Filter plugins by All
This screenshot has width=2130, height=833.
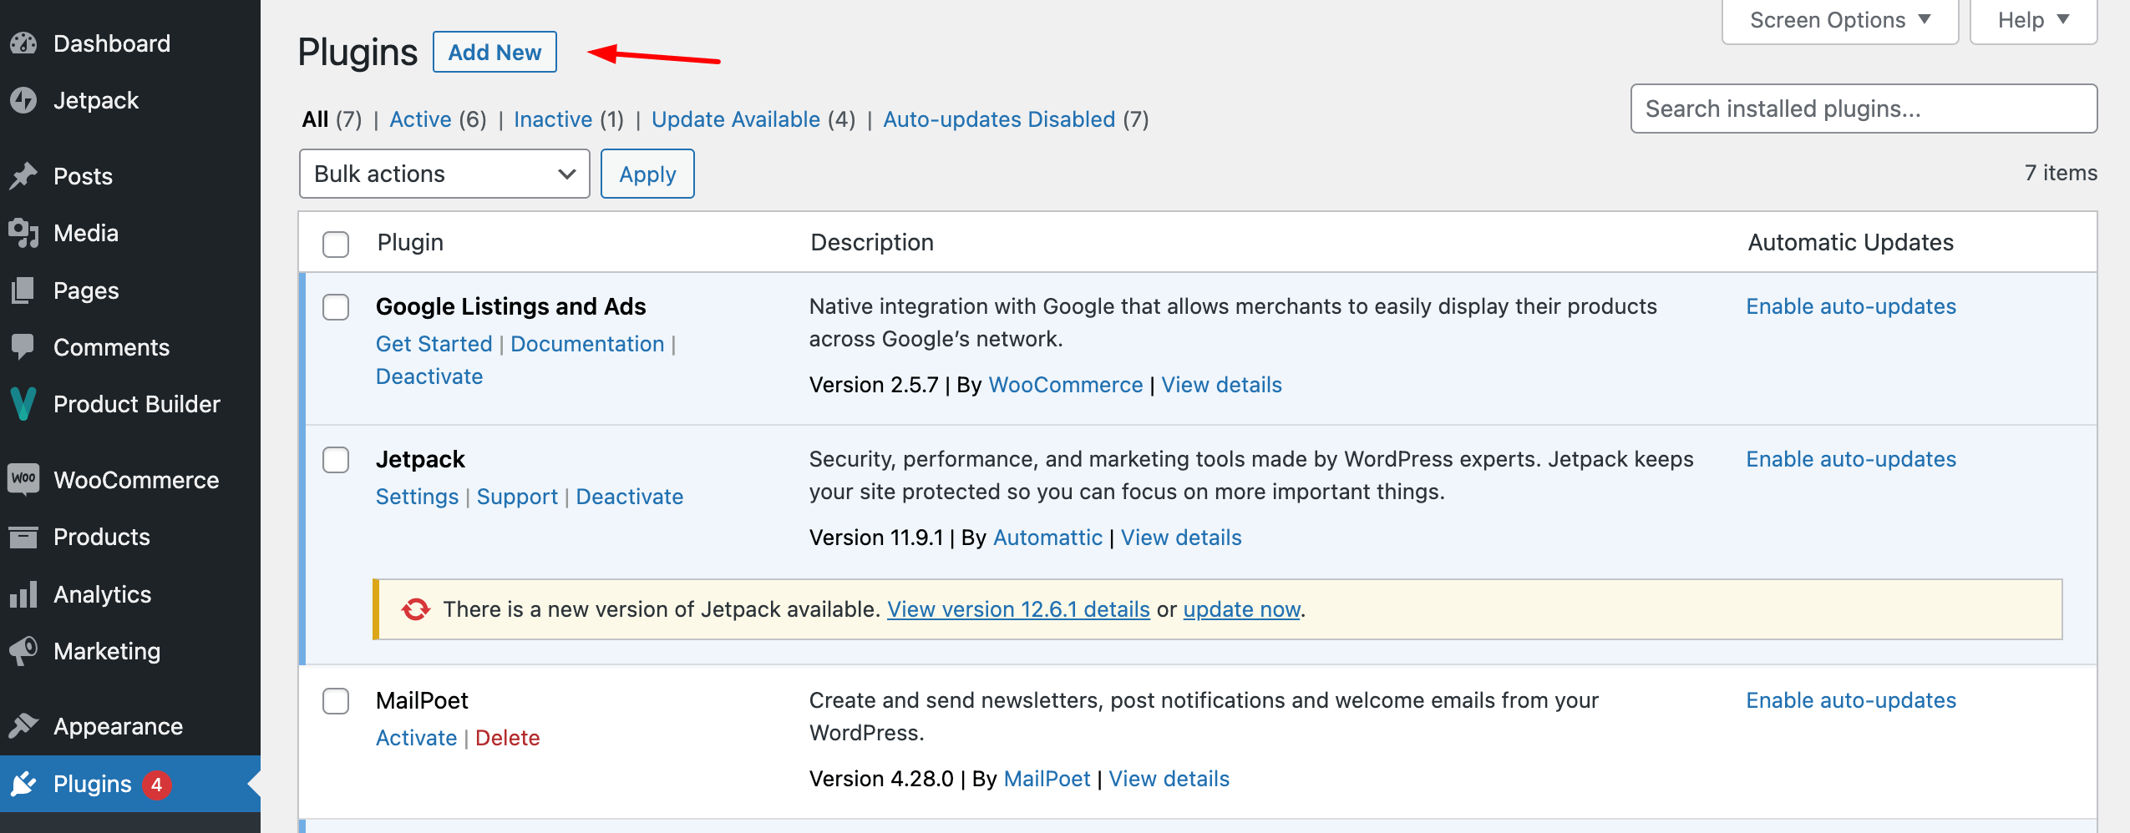[315, 119]
